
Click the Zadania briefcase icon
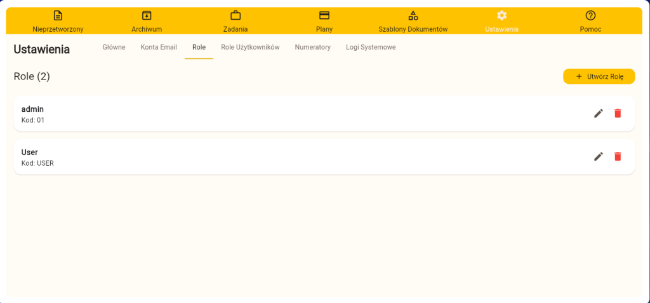click(235, 15)
